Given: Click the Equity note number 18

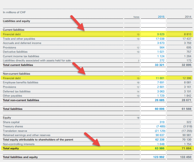Looking at the screenshot, I should tap(138, 118).
